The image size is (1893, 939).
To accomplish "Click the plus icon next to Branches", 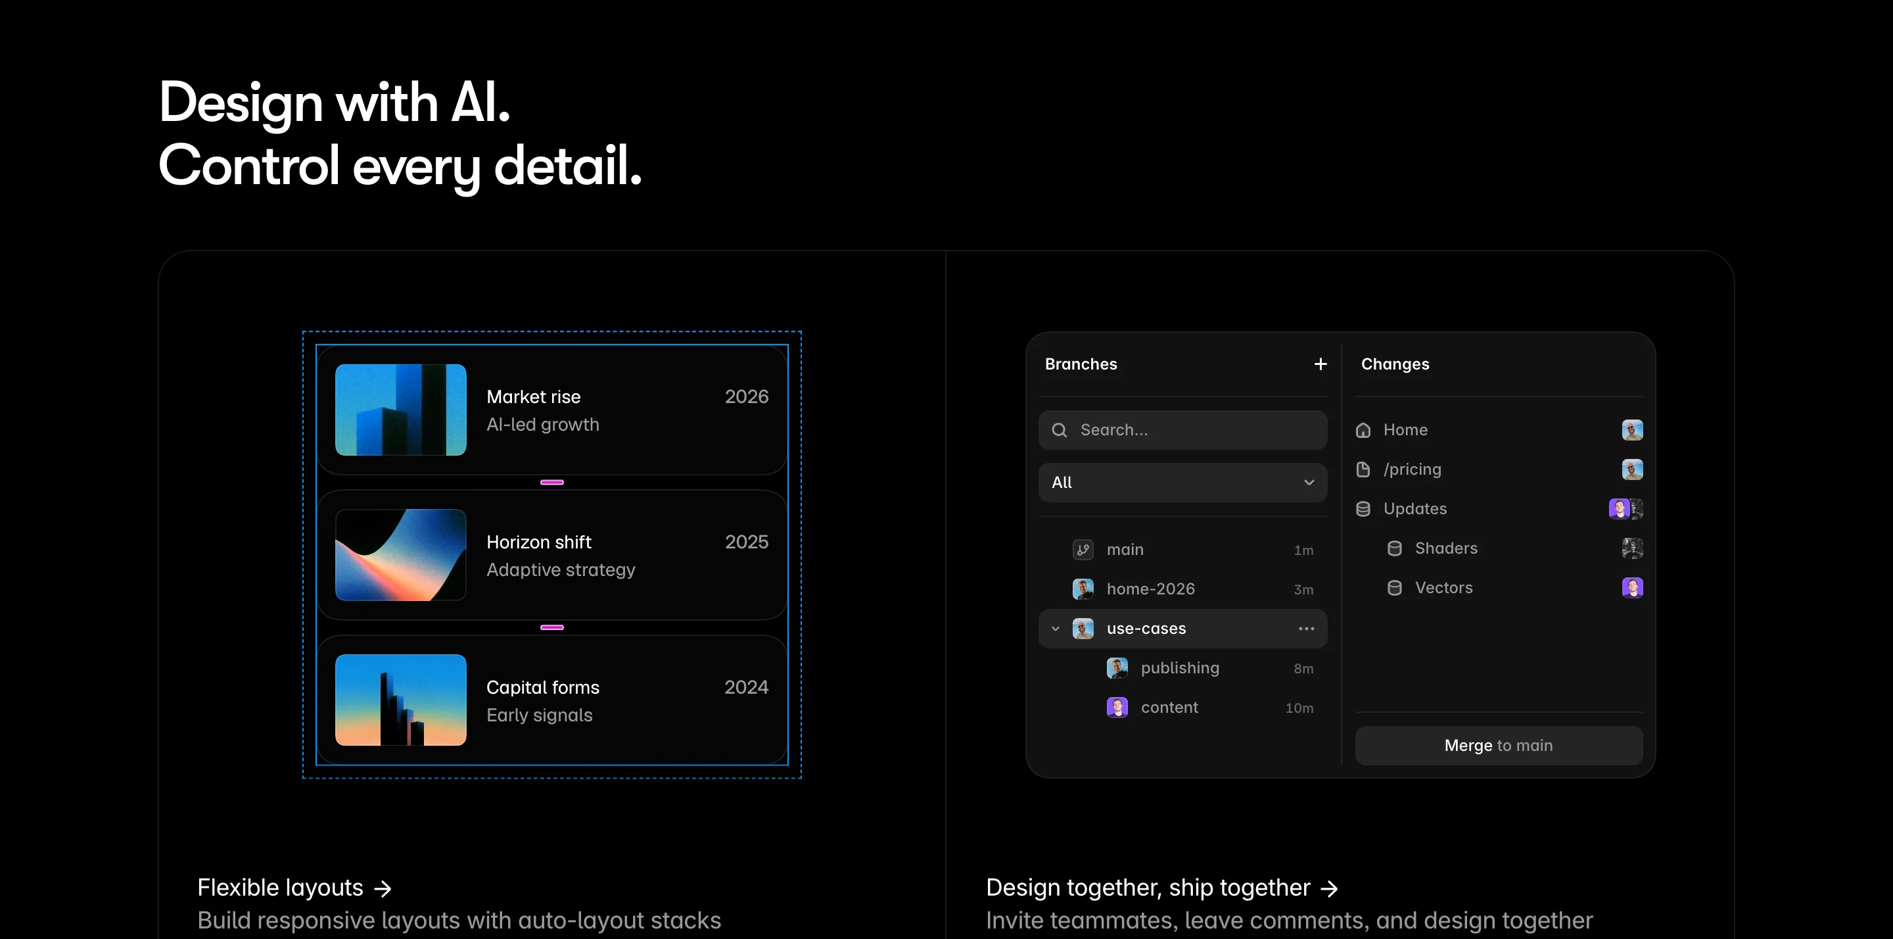I will (x=1320, y=364).
